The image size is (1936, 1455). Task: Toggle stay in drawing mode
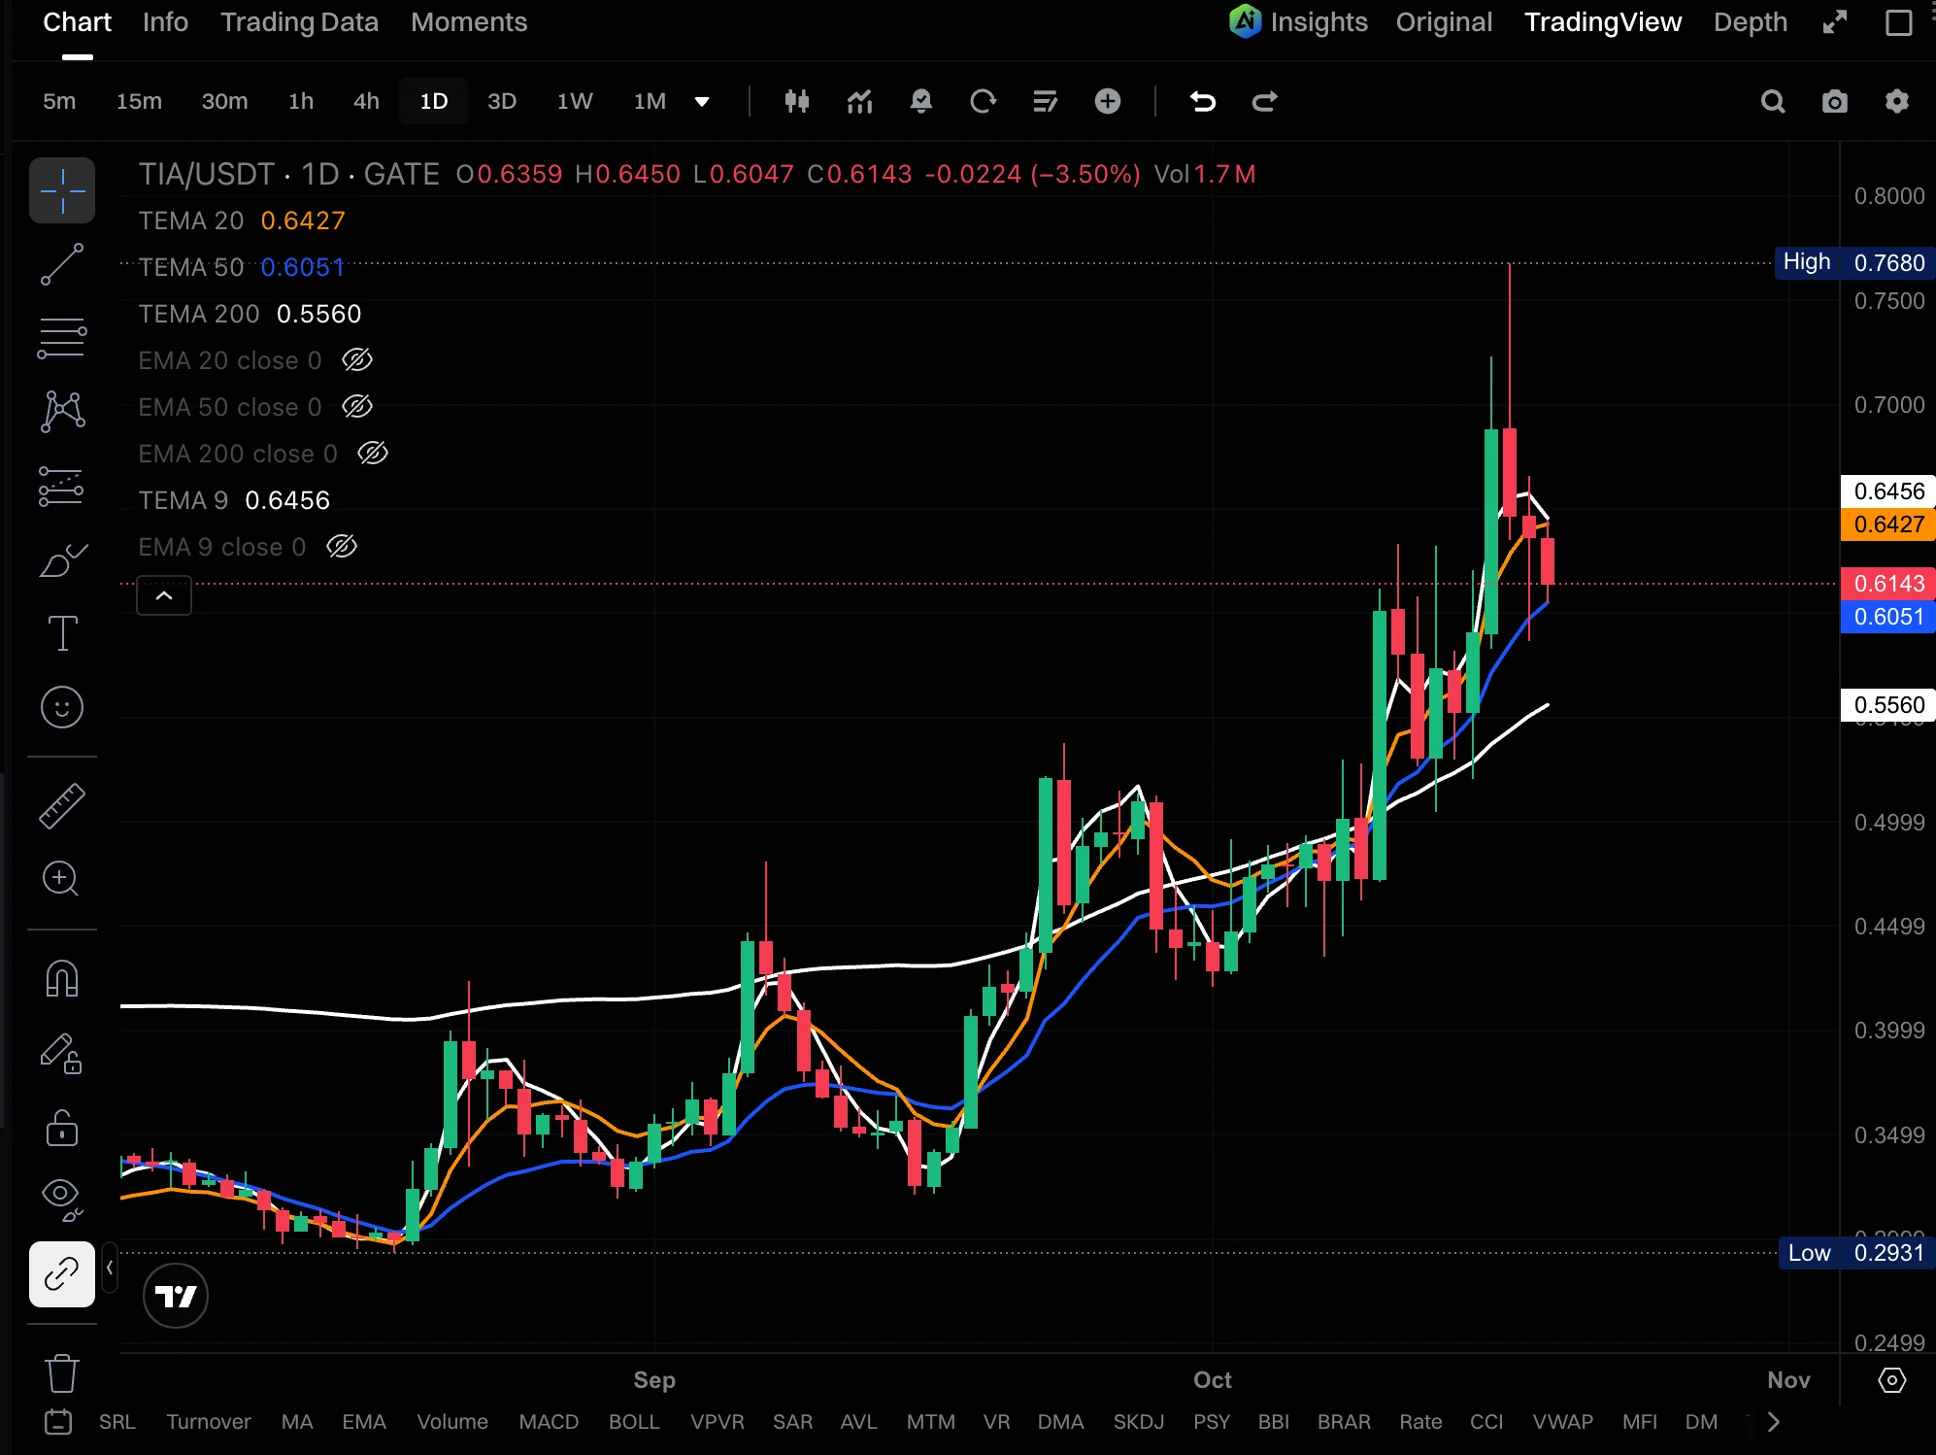click(62, 1053)
